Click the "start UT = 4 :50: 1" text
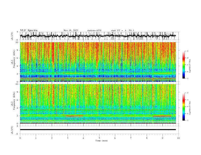201x155 pixels. click(x=123, y=30)
